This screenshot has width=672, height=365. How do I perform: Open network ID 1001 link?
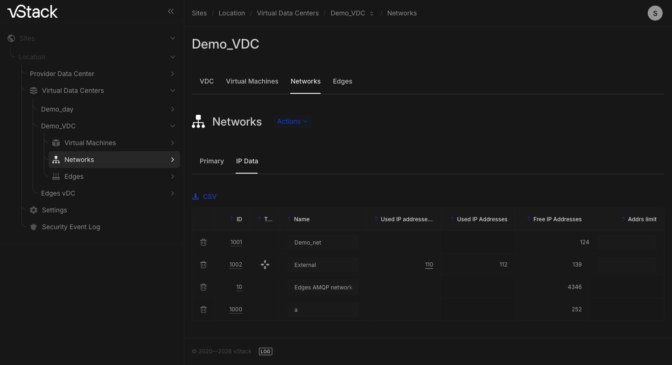236,242
